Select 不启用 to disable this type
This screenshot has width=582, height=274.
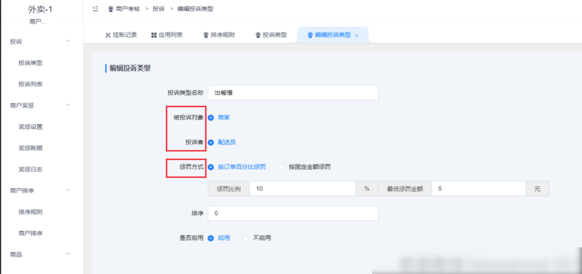[x=246, y=238]
